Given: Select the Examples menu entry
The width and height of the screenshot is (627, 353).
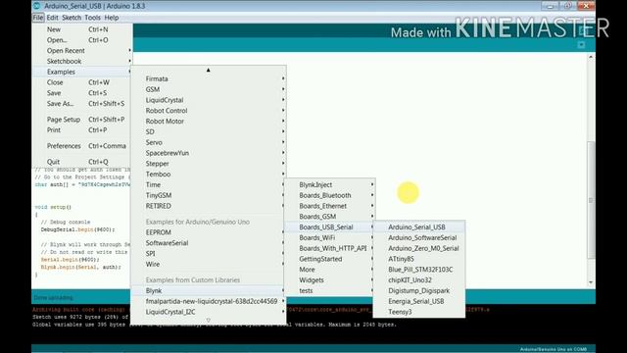Looking at the screenshot, I should (x=82, y=72).
